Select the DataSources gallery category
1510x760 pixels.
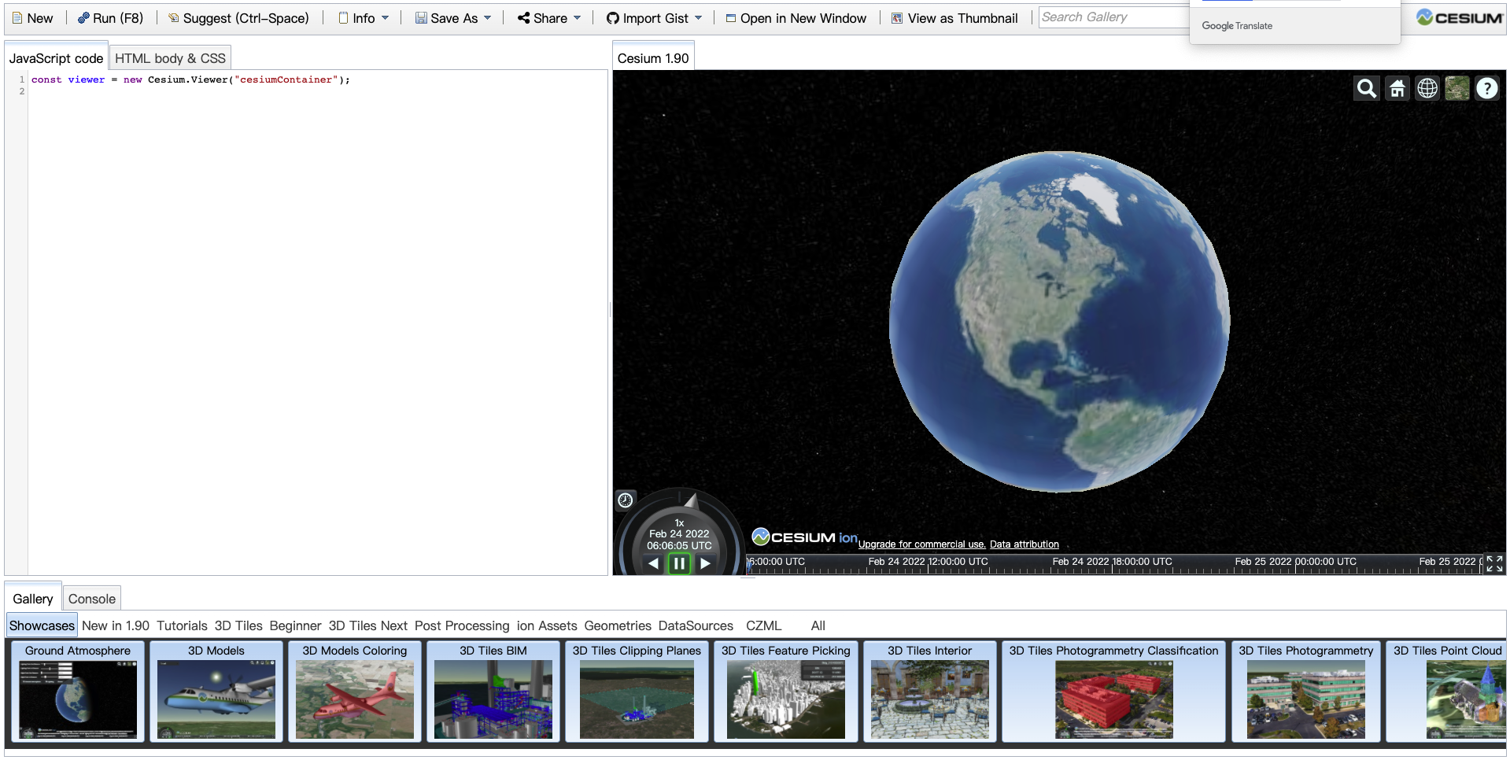click(x=696, y=625)
